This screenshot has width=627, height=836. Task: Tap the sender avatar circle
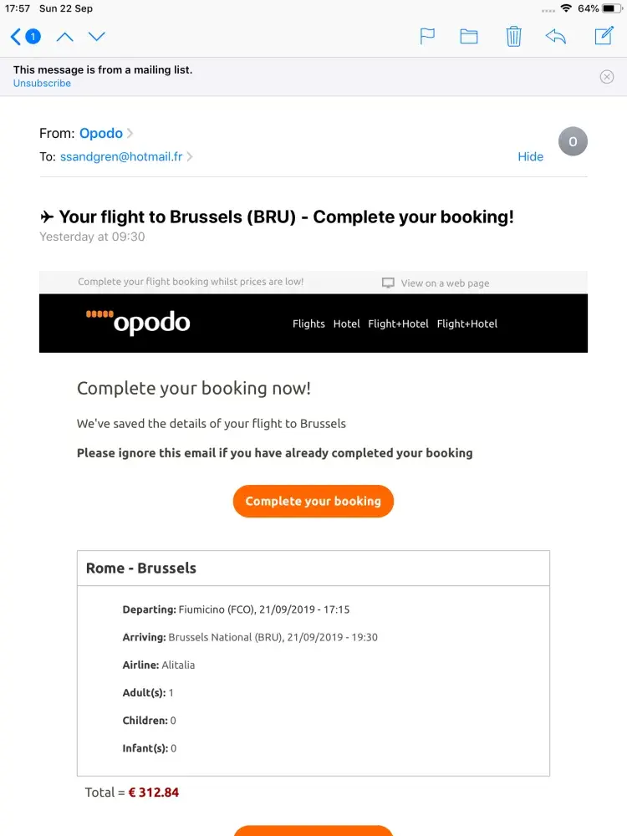point(573,142)
